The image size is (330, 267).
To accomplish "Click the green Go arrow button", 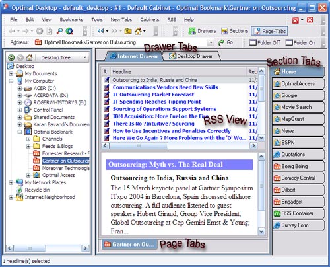I will click(226, 42).
